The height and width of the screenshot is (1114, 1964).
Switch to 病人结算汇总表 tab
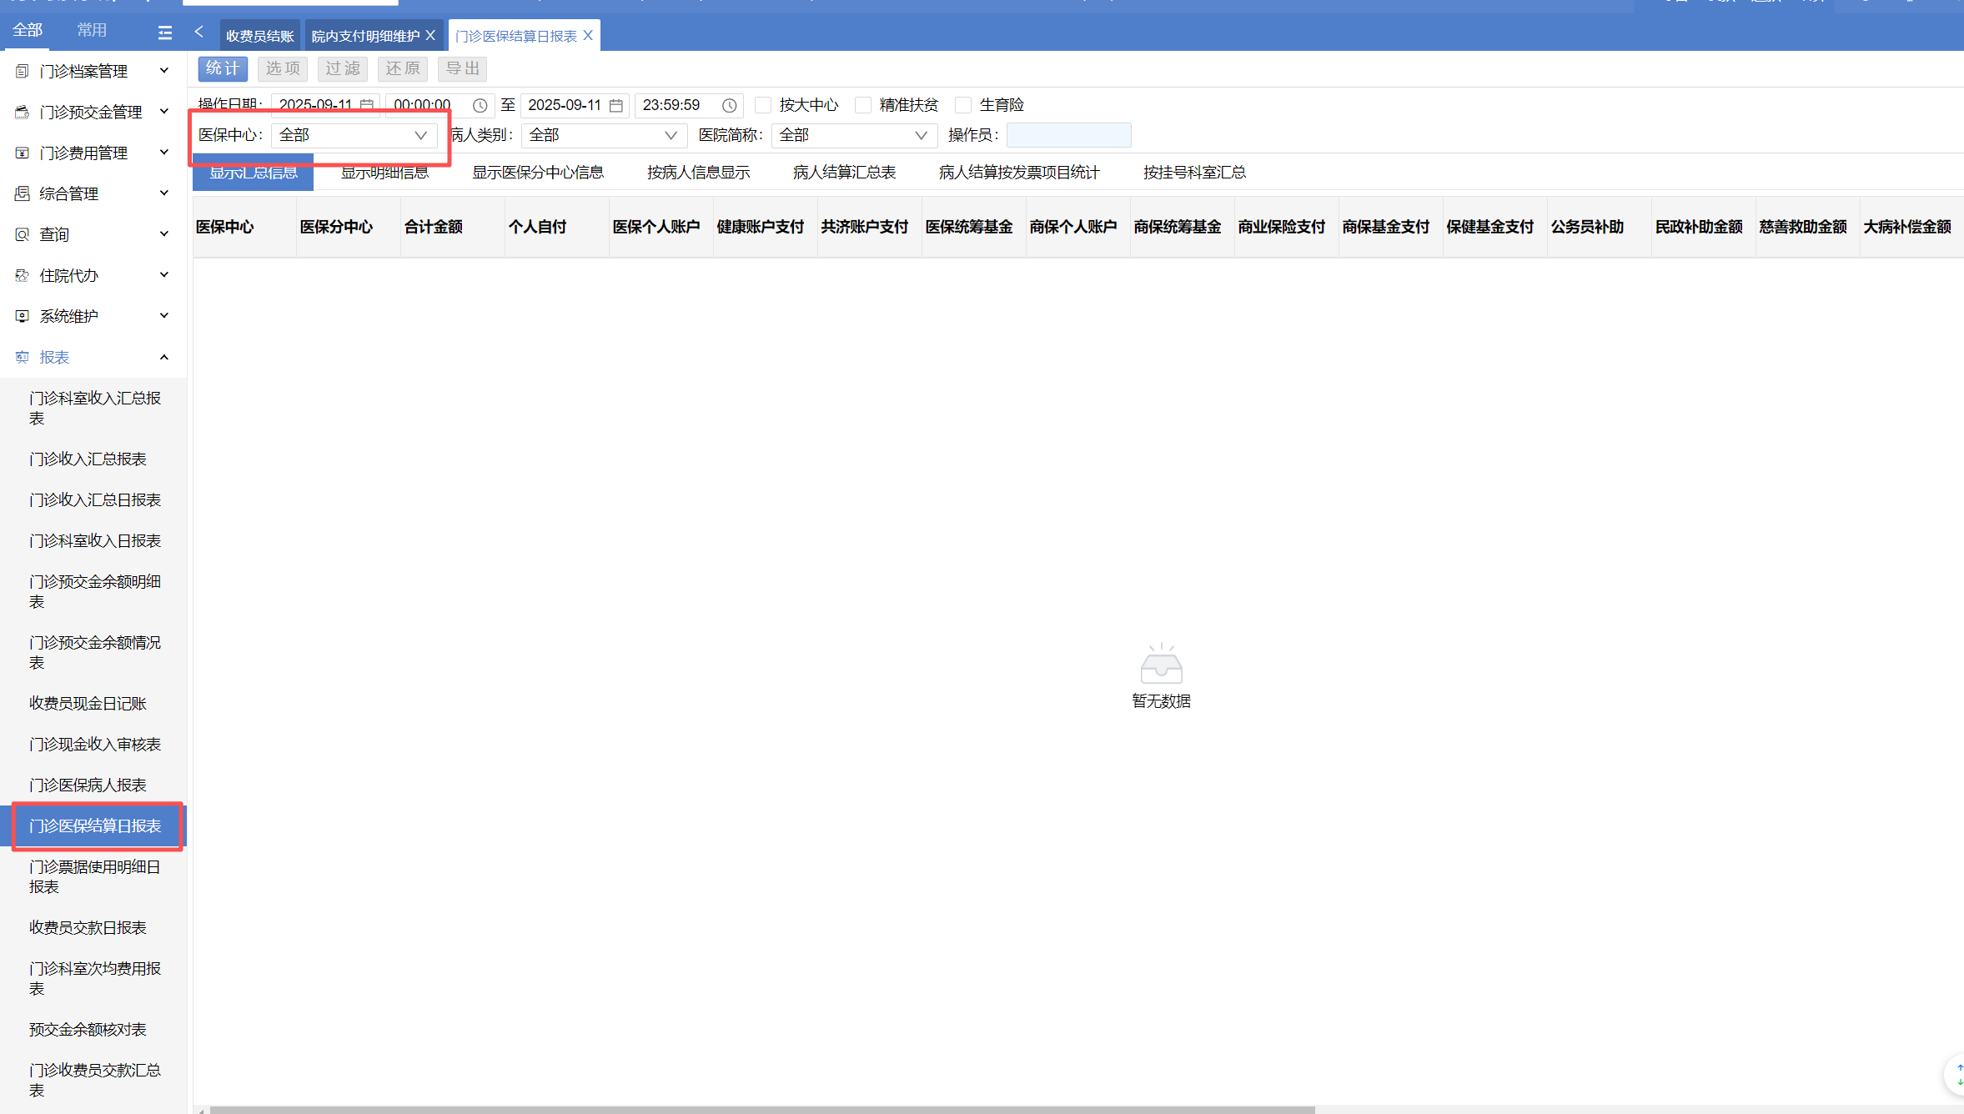click(x=844, y=173)
